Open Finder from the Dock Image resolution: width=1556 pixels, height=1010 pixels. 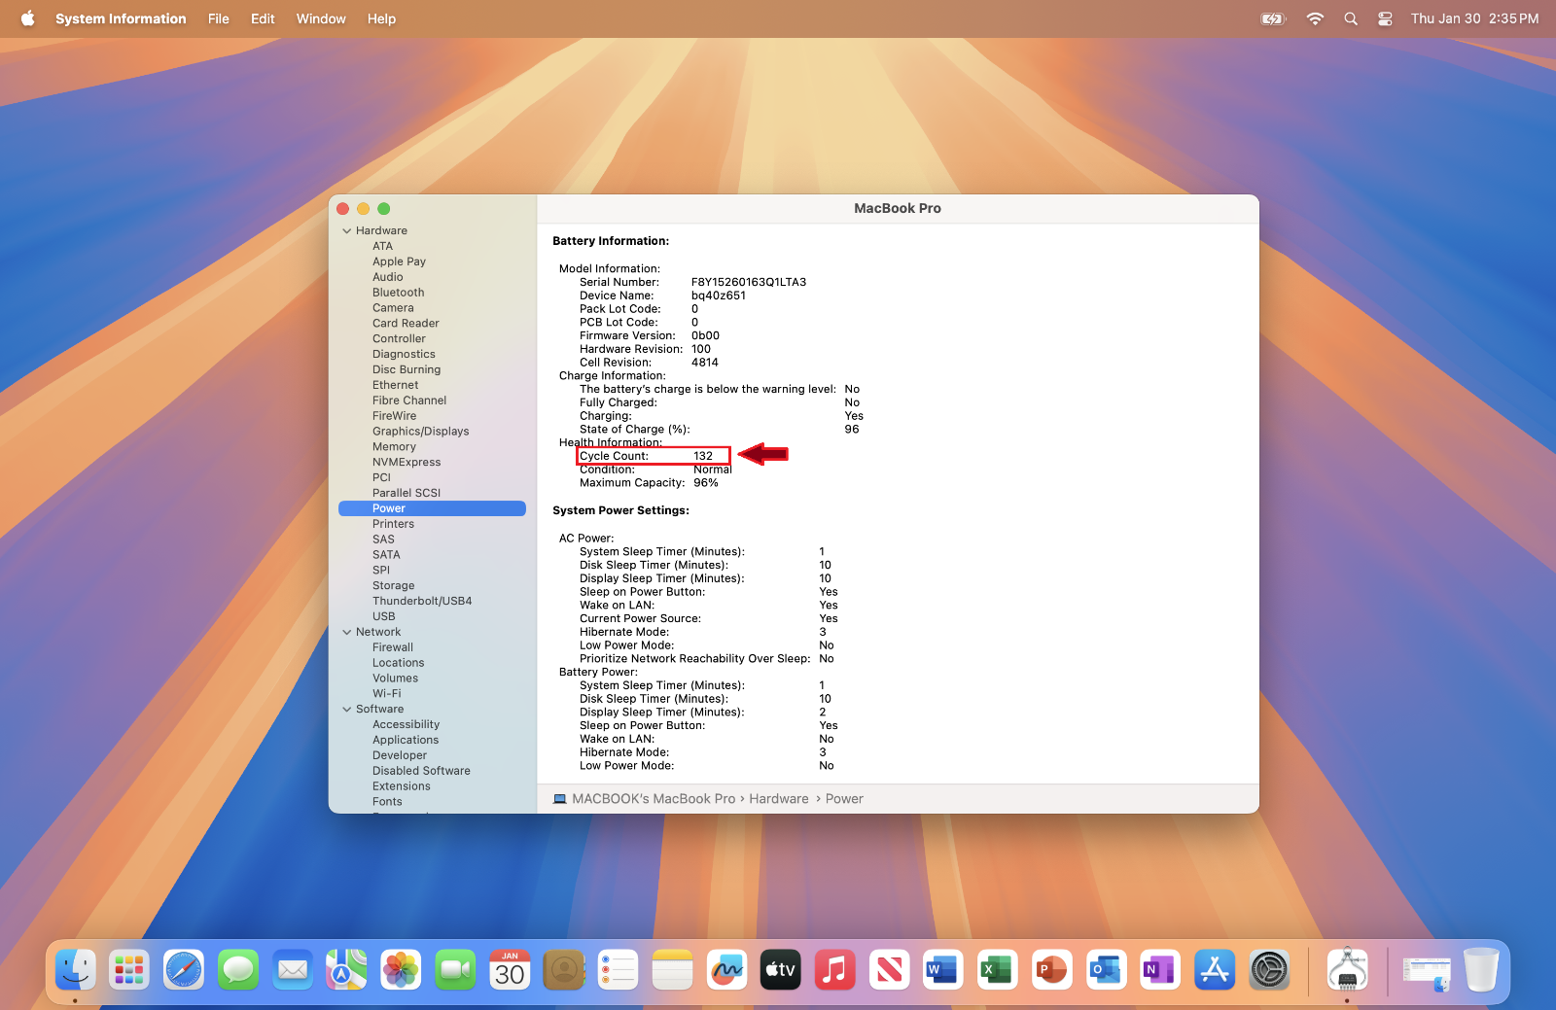pos(75,970)
